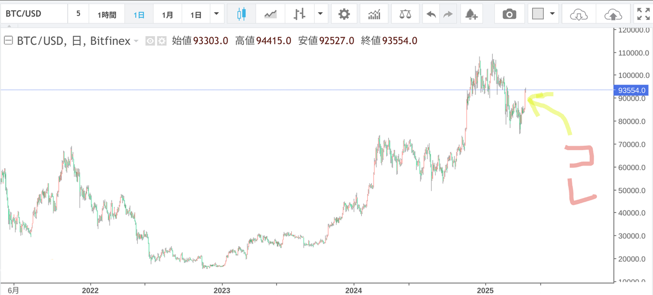Load a saved chart from the cloud
Screen dimensions: 653x295
pyautogui.click(x=578, y=14)
